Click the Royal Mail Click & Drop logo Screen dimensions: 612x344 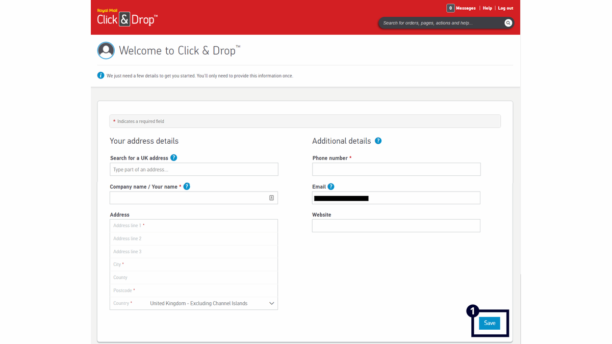pos(127,17)
